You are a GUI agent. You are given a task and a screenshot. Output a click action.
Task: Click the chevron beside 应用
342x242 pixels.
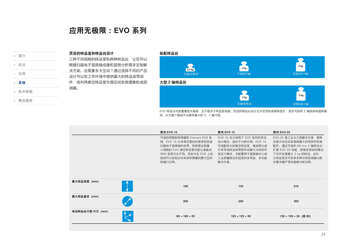coord(14,74)
